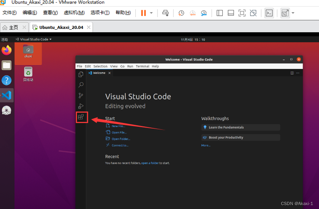
Task: Click the New File... link
Action: point(119,126)
